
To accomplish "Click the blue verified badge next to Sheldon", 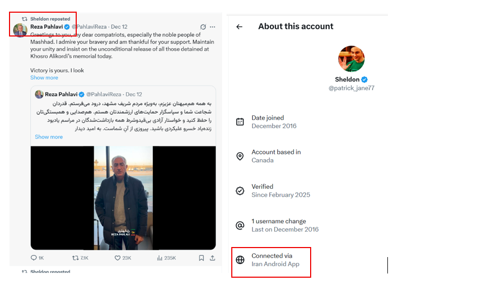I will point(365,79).
